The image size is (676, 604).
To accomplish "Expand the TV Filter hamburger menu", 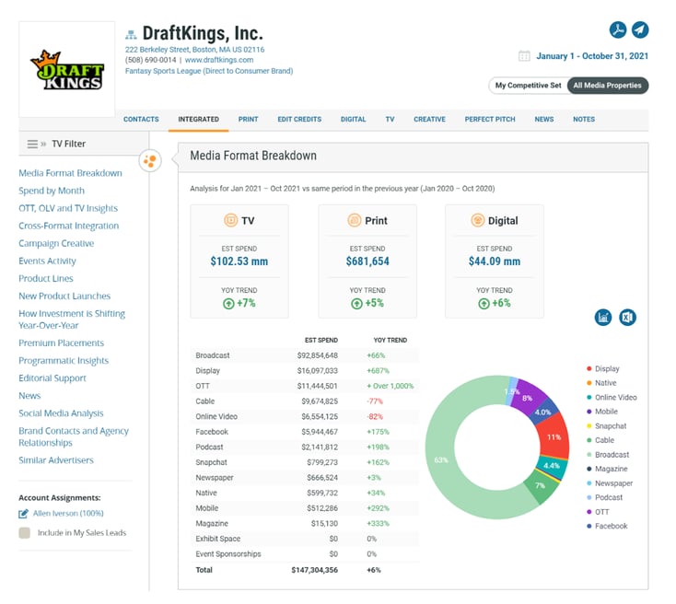I will click(x=32, y=144).
